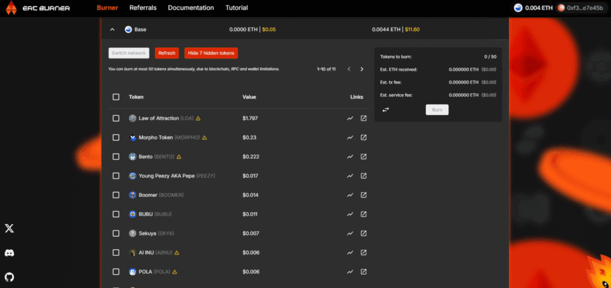Open external link for Boomer
Viewport: 611px width, 288px height.
tap(363, 195)
